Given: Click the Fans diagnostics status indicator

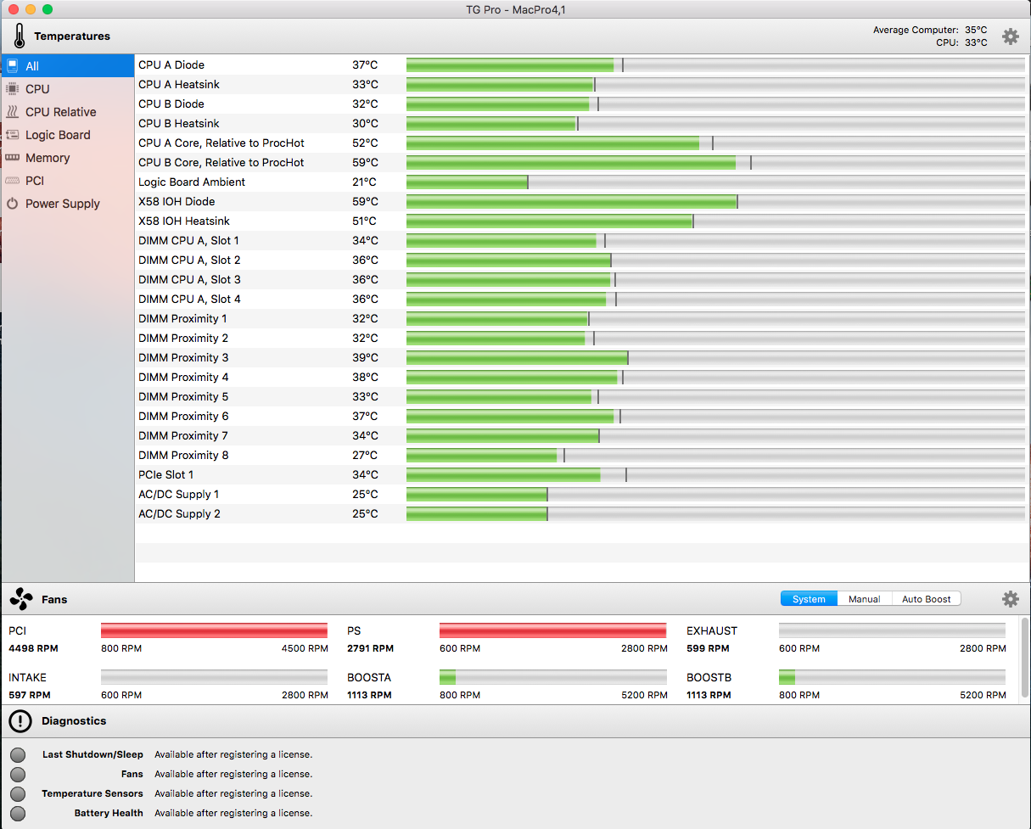Looking at the screenshot, I should pyautogui.click(x=18, y=775).
